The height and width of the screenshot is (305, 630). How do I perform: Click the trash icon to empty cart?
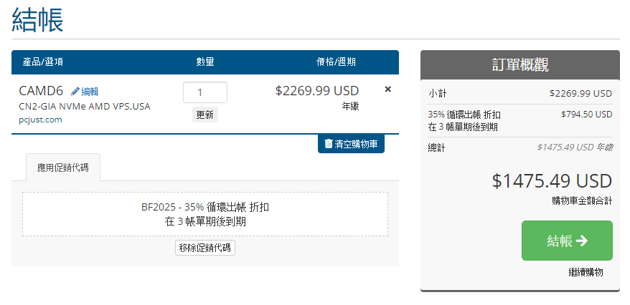click(x=329, y=144)
